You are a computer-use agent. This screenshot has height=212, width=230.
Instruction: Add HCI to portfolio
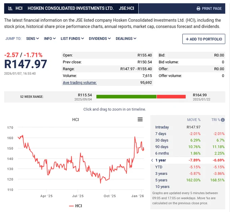(x=204, y=39)
